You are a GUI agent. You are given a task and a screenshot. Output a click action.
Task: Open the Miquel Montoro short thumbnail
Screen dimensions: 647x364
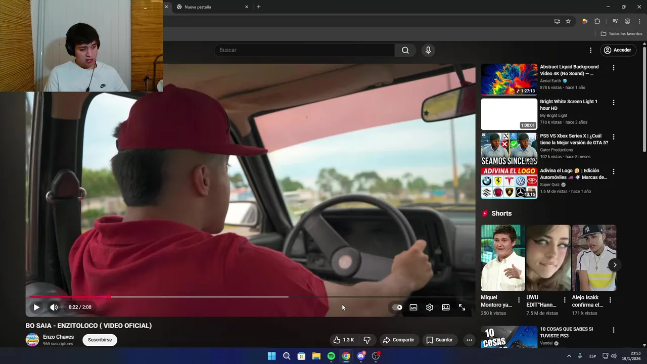coord(503,258)
